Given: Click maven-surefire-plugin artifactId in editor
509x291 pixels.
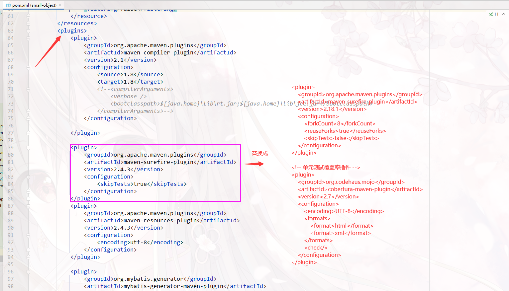Looking at the screenshot, I should 158,162.
